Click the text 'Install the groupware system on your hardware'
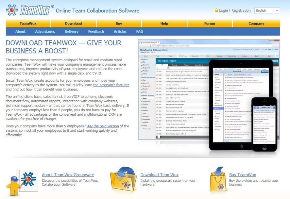This screenshot has height=199, width=290. click(168, 182)
